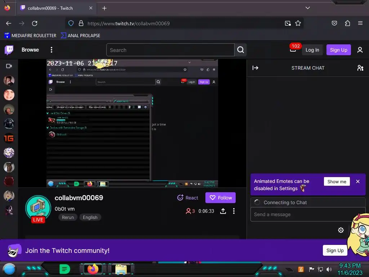Viewport: 369px width, 277px height.
Task: Click the Action Center flag tray icon
Action: point(311,269)
